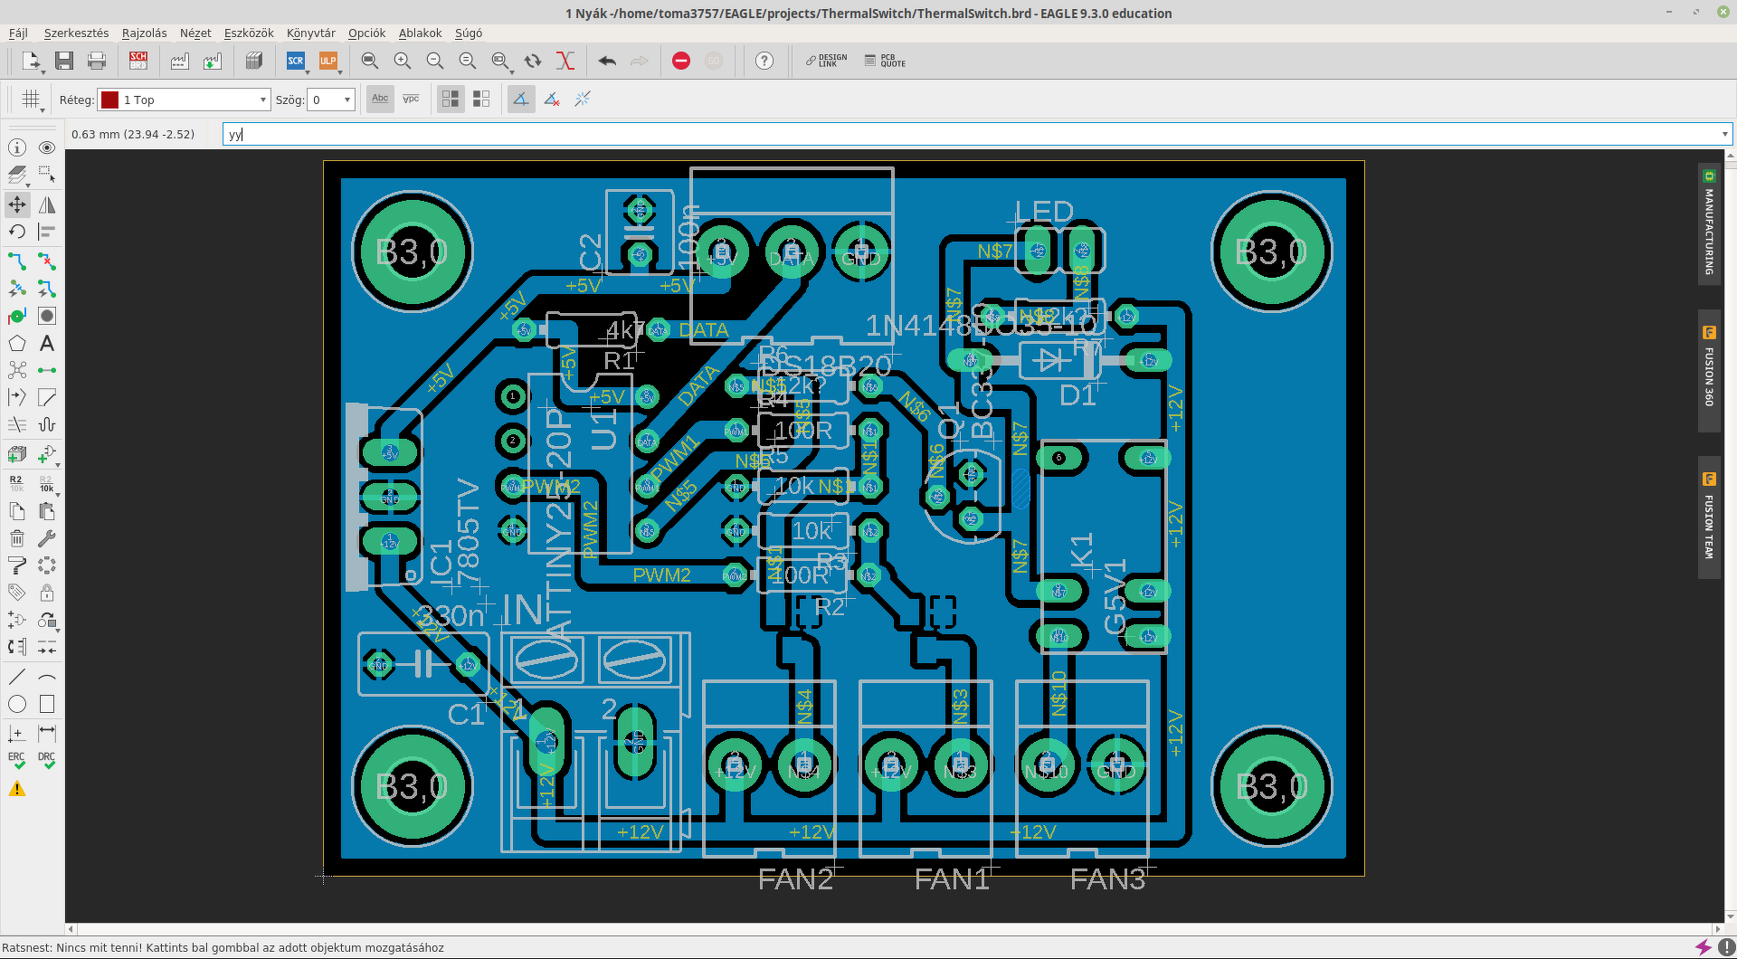Open the Szög angle dropdown
This screenshot has width=1737, height=959.
tap(331, 100)
